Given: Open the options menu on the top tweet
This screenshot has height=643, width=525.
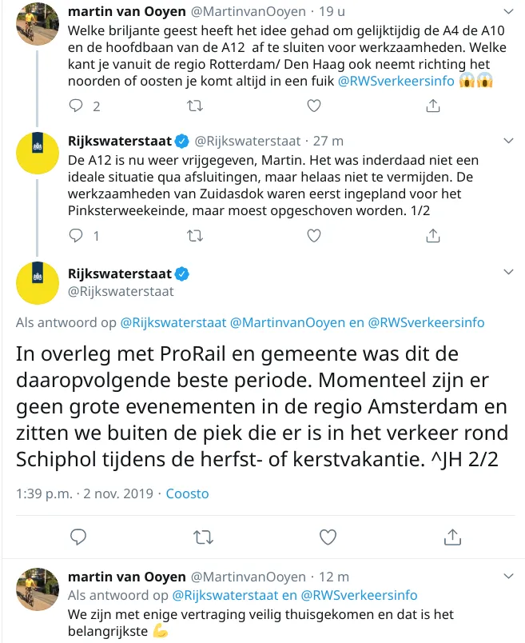Looking at the screenshot, I should (507, 12).
